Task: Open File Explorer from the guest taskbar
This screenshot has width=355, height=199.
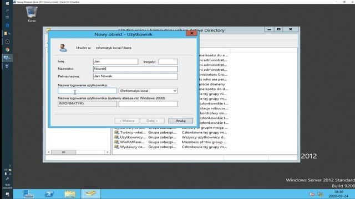Action: [x=70, y=194]
